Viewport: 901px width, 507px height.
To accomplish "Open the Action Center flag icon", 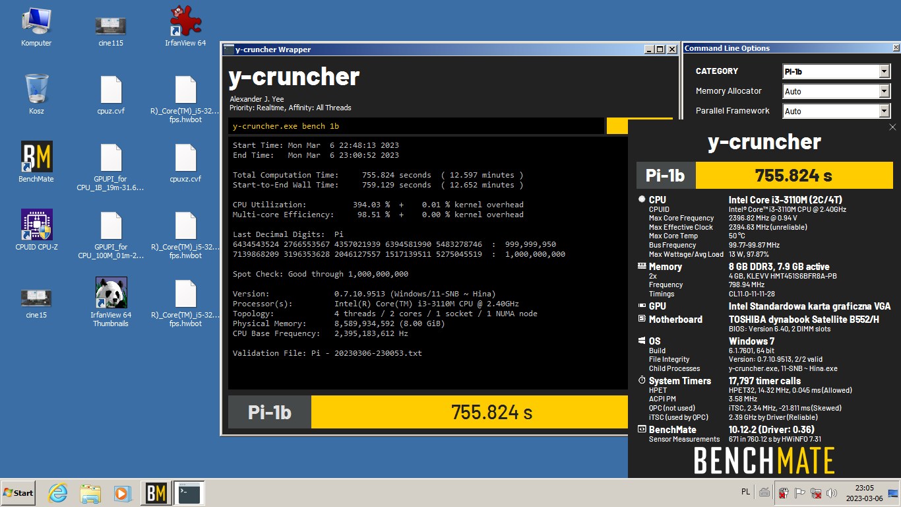I will coord(800,492).
